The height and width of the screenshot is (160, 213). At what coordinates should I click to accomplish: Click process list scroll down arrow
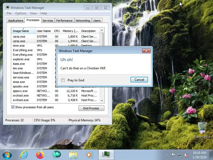[102, 101]
